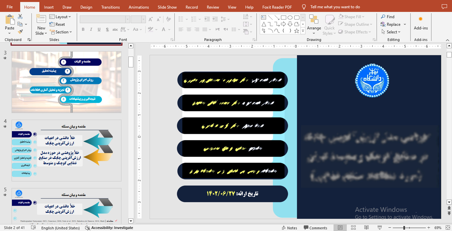
Task: Switch to the Animations ribbon tab
Action: [139, 7]
